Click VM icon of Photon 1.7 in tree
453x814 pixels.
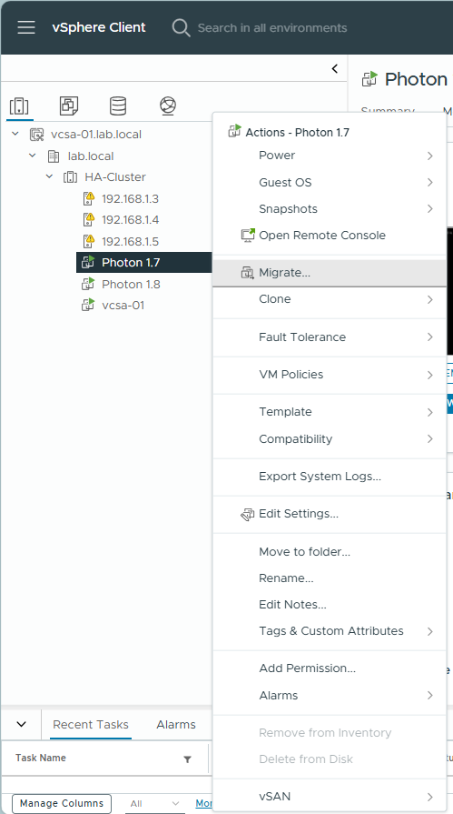[88, 262]
